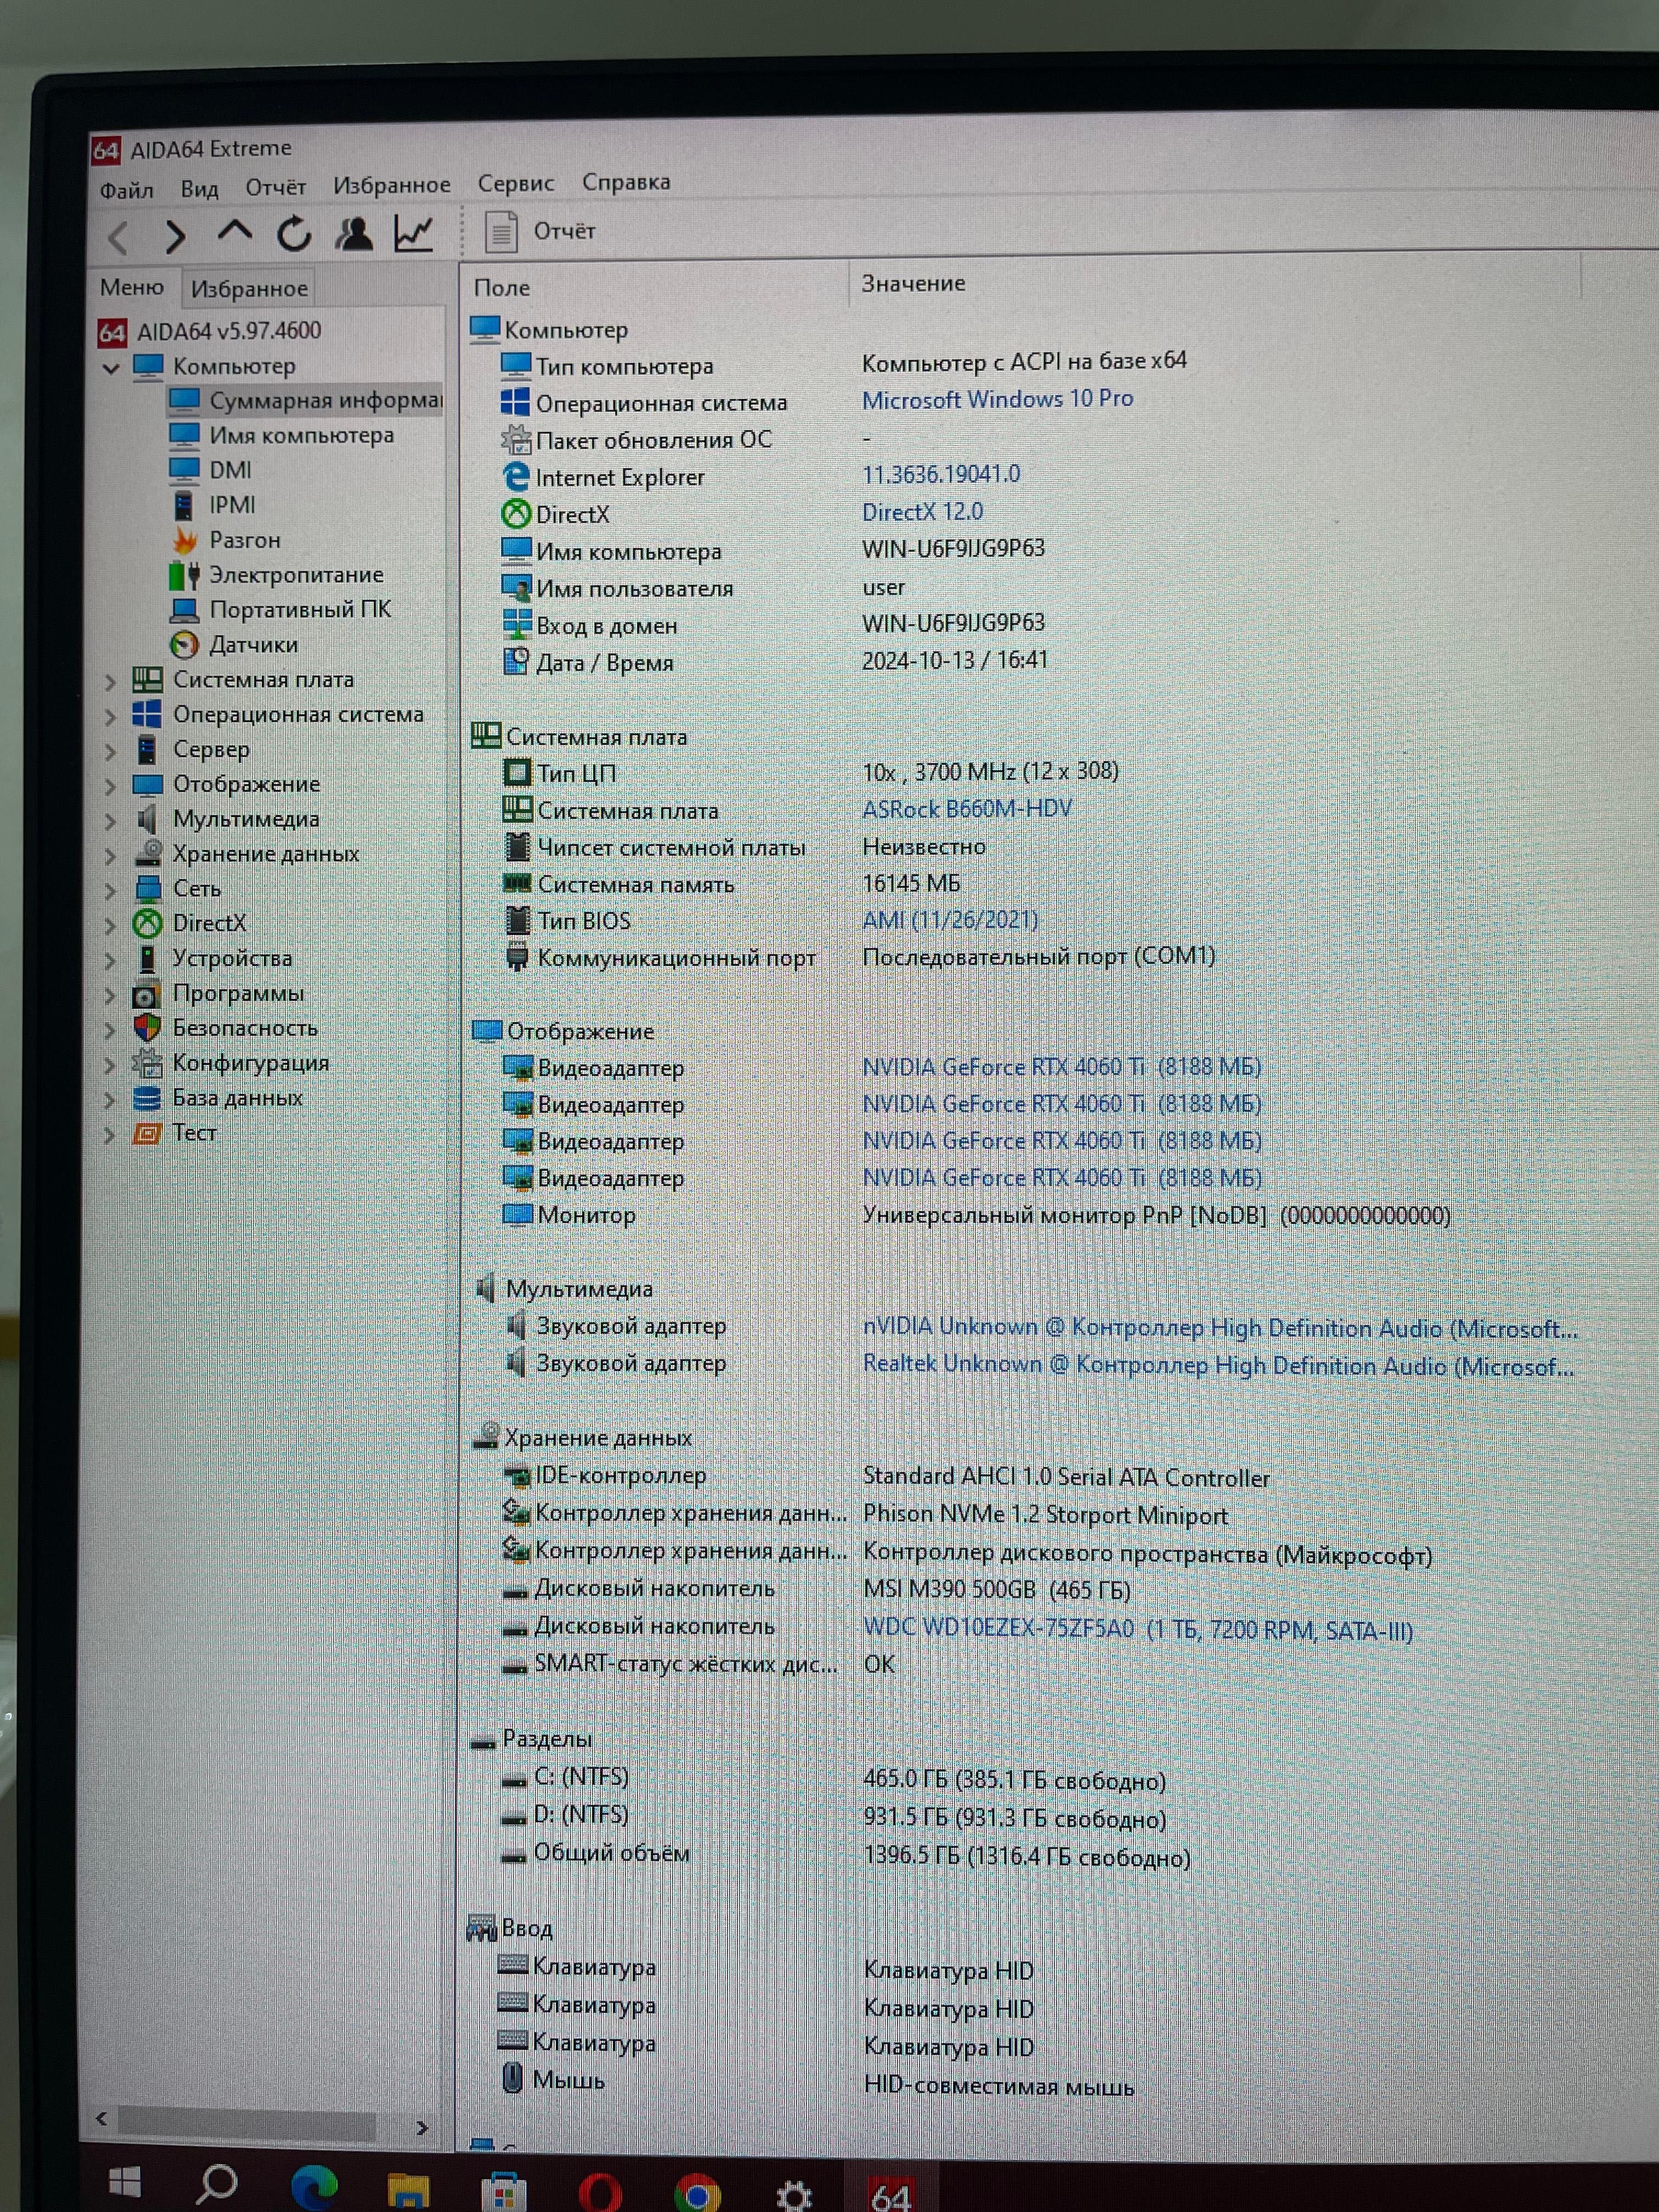Launch Opera browser from the taskbar

point(600,2192)
